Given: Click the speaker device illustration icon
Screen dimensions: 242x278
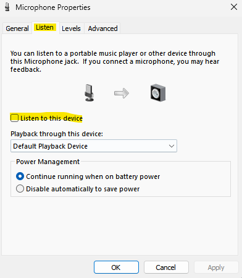Looking at the screenshot, I should [158, 93].
